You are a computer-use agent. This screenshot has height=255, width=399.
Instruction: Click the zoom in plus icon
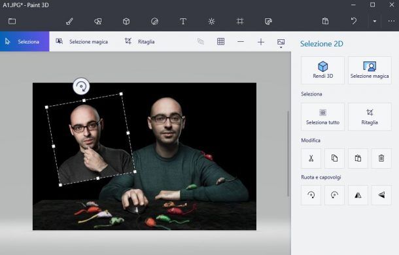(261, 42)
